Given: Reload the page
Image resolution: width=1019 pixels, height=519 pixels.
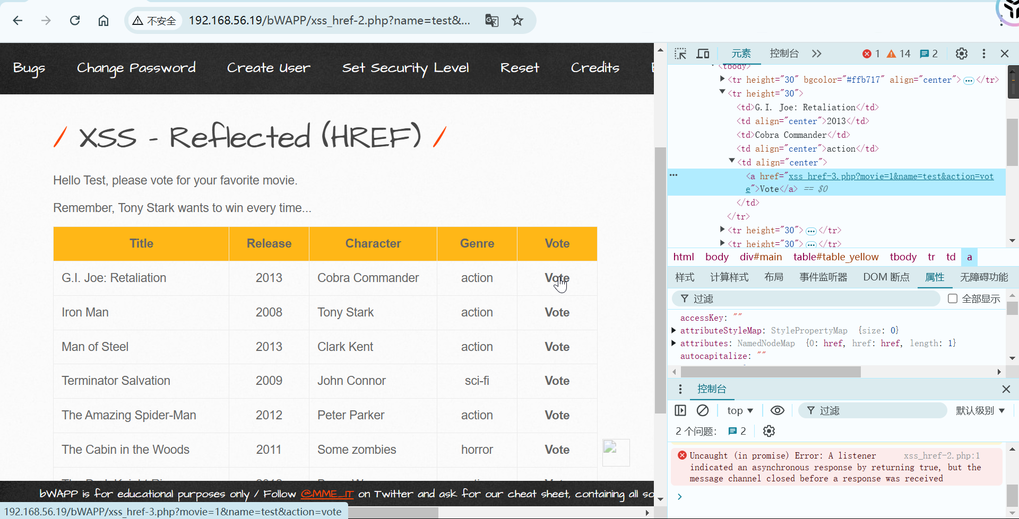Looking at the screenshot, I should [x=75, y=21].
